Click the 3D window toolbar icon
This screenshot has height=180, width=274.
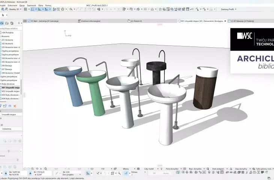99,9
